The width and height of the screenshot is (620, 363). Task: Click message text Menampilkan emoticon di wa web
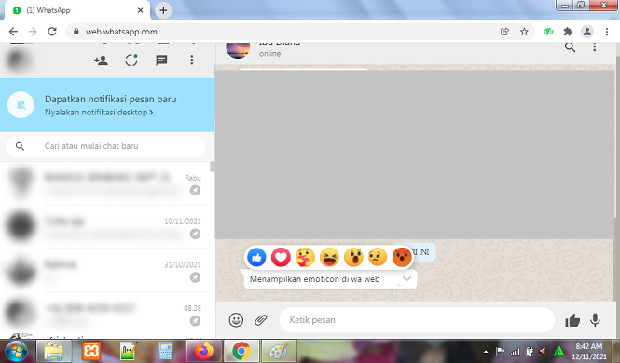tap(315, 279)
